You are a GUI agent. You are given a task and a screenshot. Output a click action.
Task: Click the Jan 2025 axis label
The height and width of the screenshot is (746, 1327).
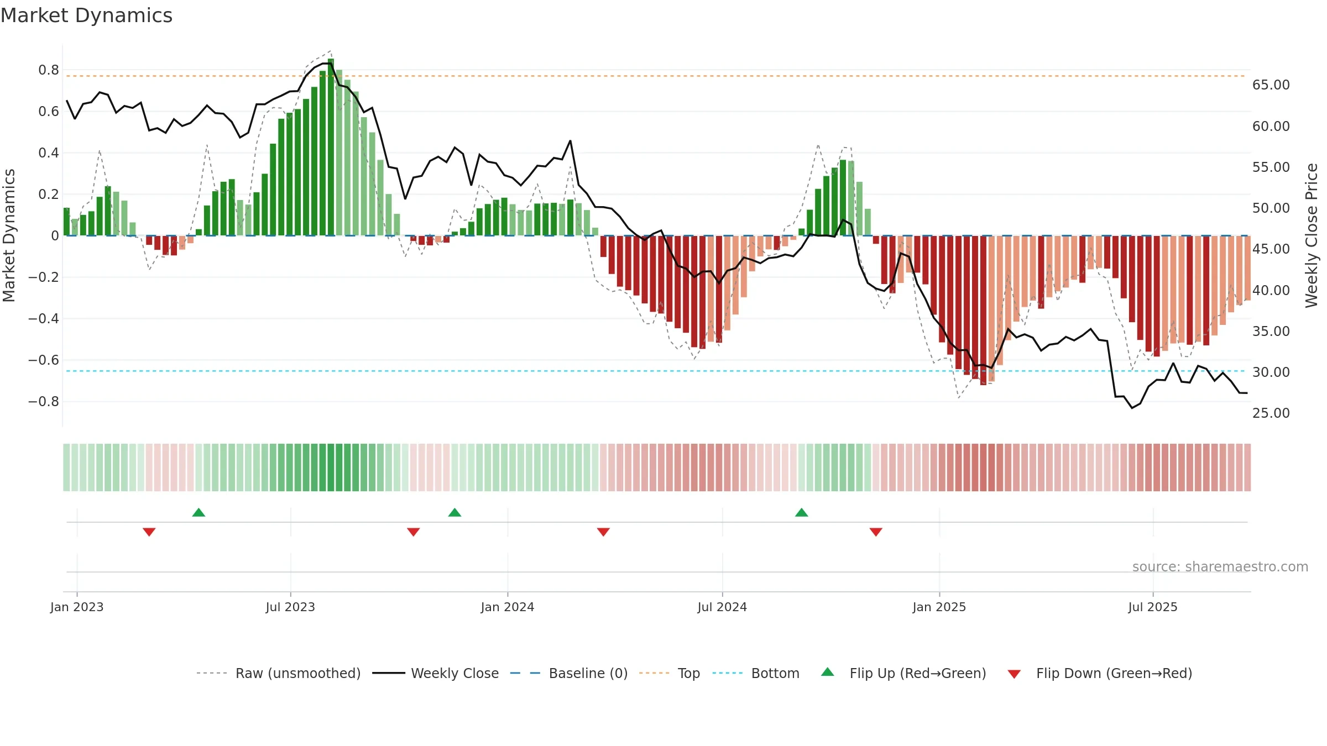point(939,607)
